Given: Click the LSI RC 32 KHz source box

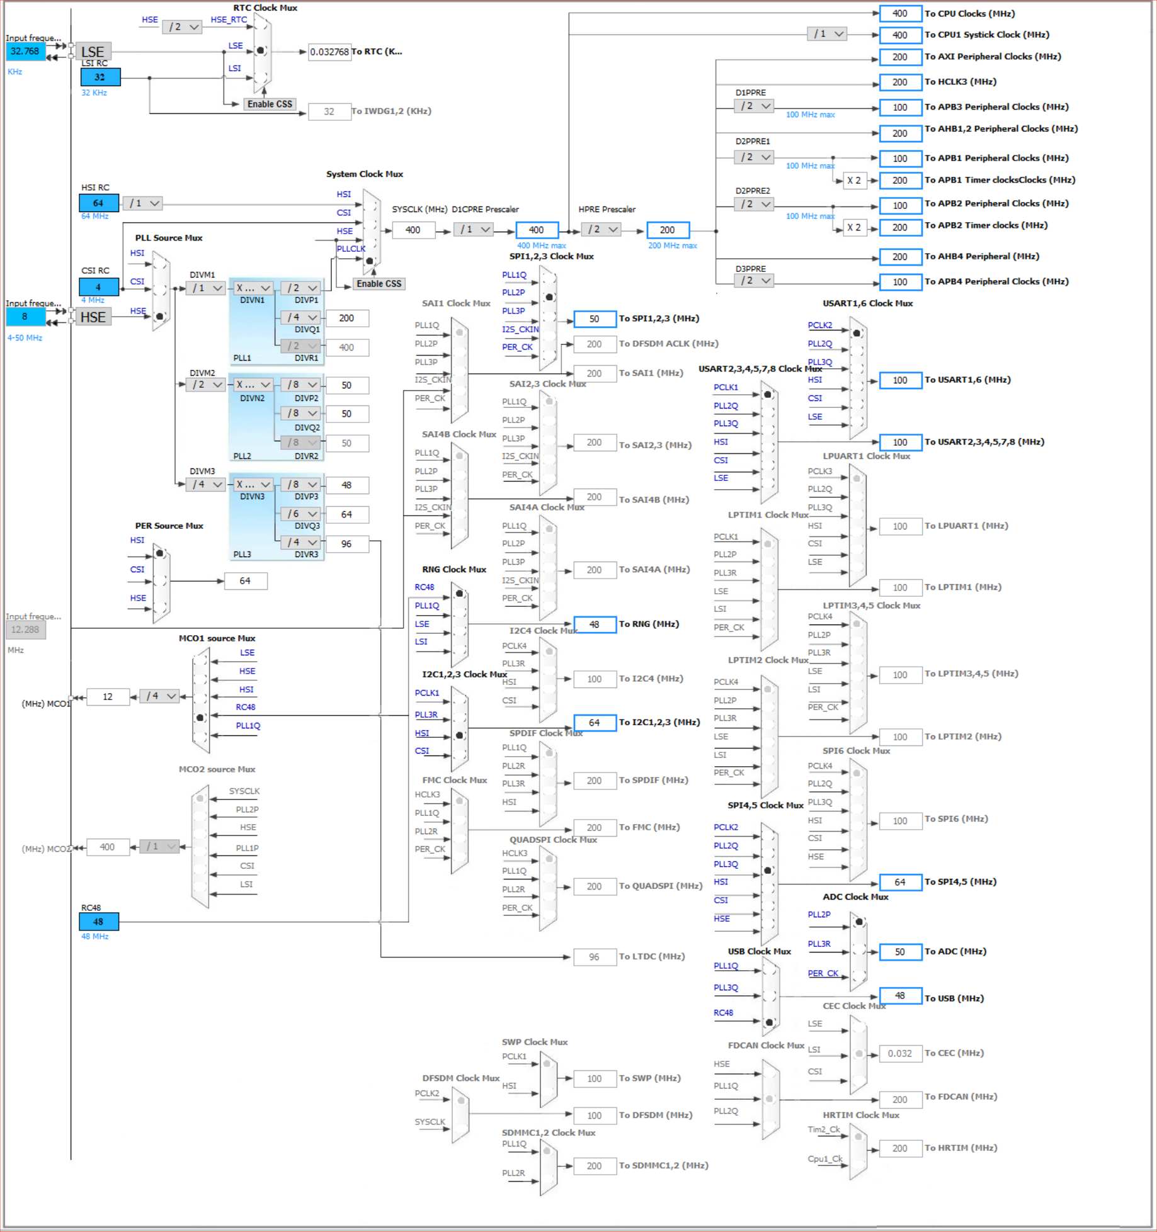Looking at the screenshot, I should click(x=100, y=77).
